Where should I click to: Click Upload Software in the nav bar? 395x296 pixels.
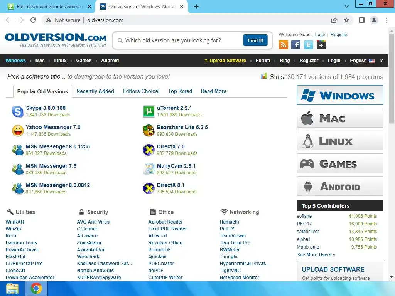225,61
